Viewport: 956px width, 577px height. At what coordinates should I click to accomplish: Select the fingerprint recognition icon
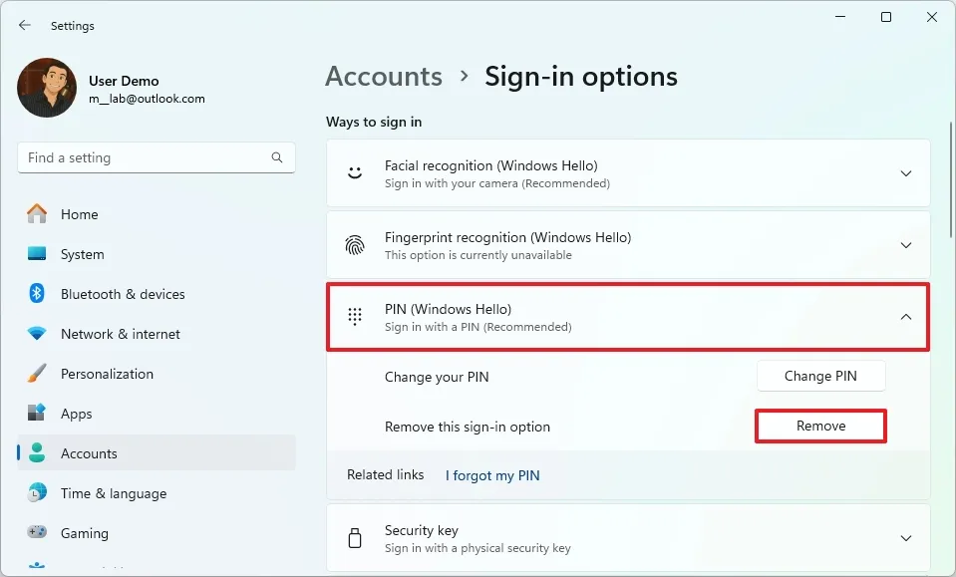pyautogui.click(x=354, y=244)
